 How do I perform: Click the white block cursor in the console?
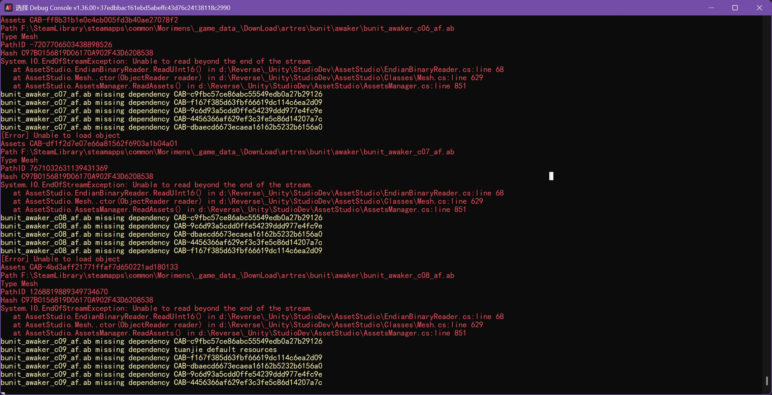pyautogui.click(x=551, y=176)
